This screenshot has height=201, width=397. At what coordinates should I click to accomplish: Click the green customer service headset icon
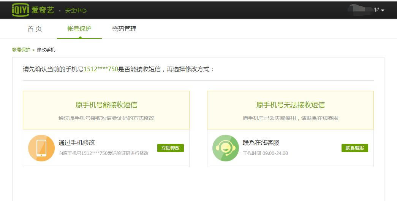(226, 148)
